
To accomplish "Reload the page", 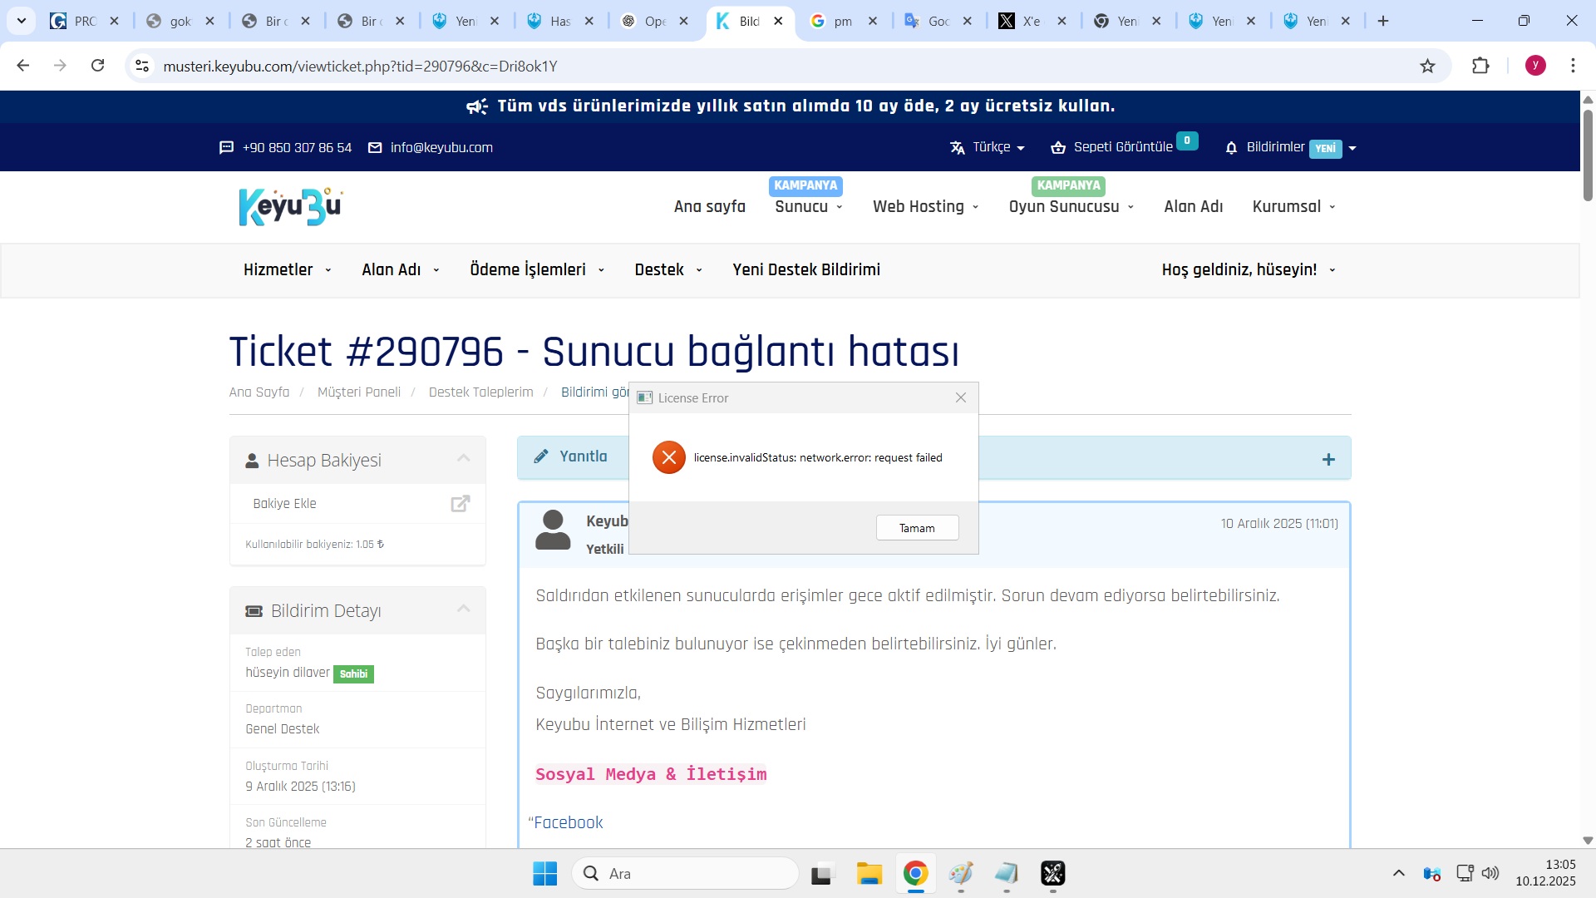I will click(x=98, y=66).
